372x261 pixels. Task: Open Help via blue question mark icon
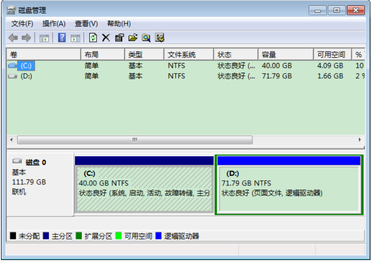click(x=62, y=38)
